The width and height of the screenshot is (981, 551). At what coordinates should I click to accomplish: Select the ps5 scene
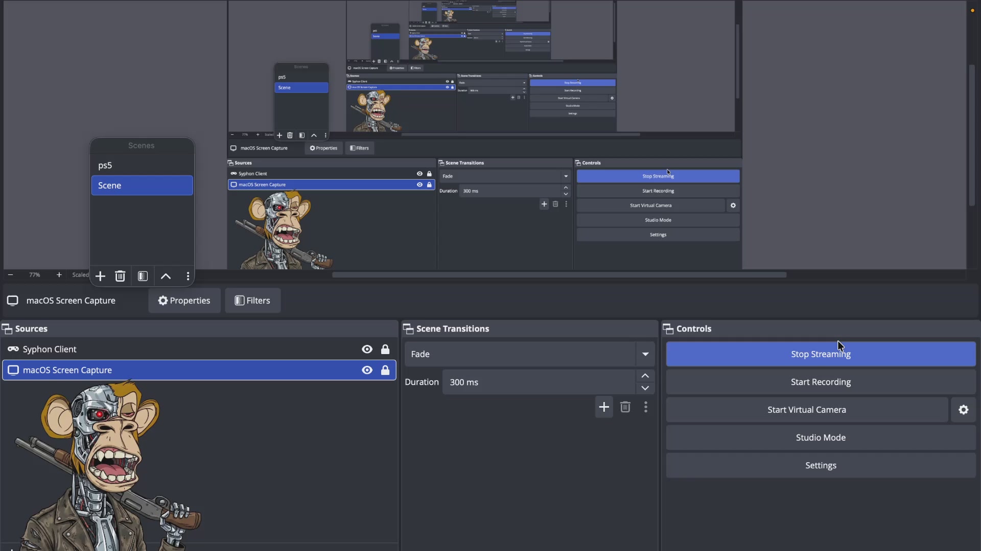pos(142,165)
